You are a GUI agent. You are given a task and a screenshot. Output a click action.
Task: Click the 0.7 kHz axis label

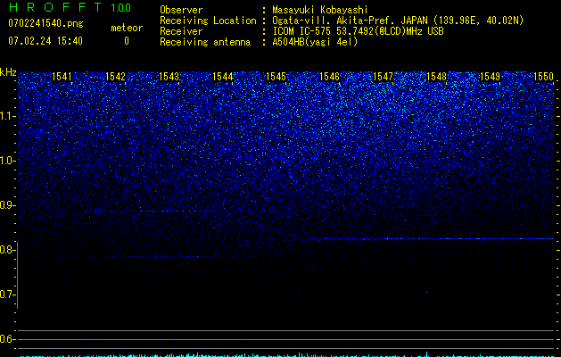[8, 295]
